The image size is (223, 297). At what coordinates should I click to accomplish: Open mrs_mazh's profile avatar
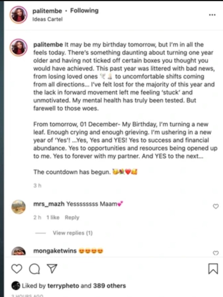click(x=18, y=207)
